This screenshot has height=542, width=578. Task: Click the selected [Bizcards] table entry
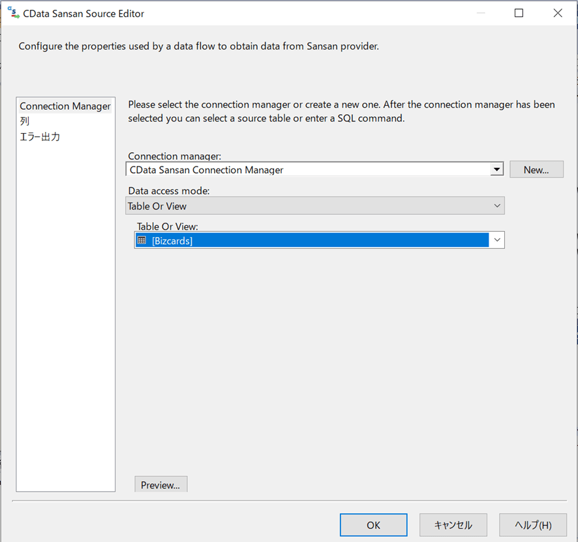[x=313, y=240]
